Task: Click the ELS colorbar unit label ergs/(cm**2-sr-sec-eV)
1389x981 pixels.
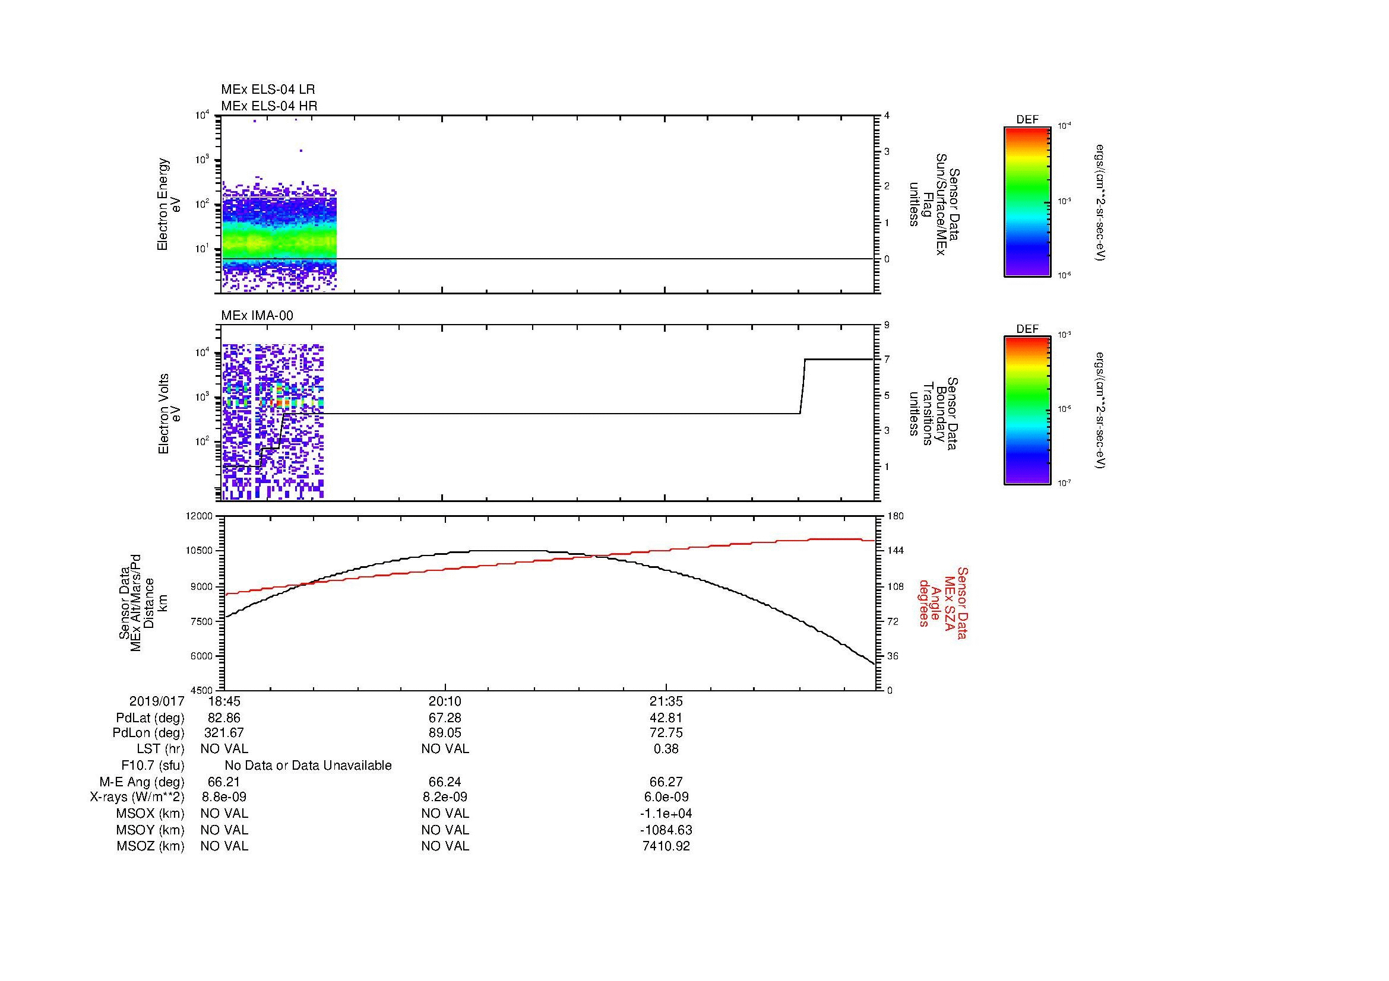Action: (x=1100, y=202)
